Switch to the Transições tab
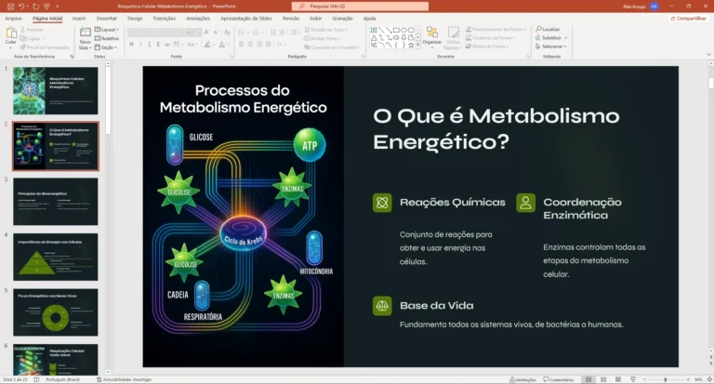The width and height of the screenshot is (714, 384). pos(164,19)
